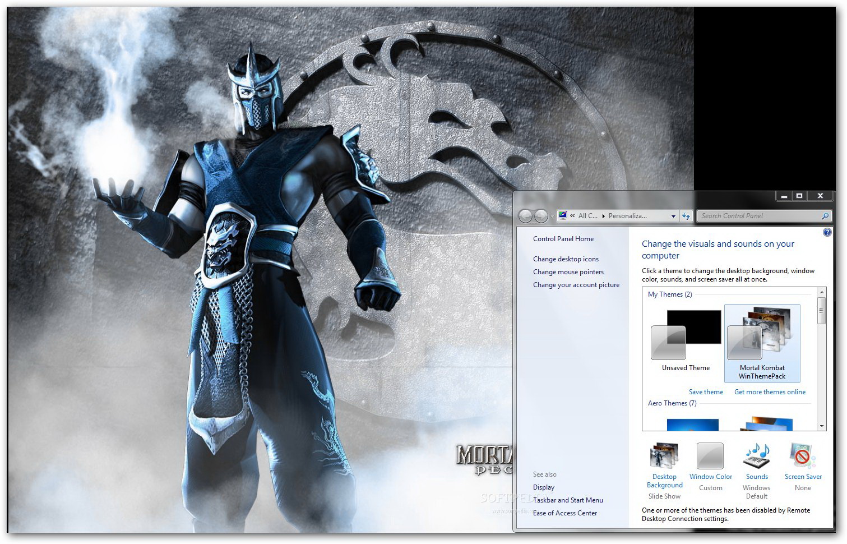Screen dimensions: 847x544
Task: Select the Mortal Kombat WinThemePack theme
Action: tap(762, 343)
